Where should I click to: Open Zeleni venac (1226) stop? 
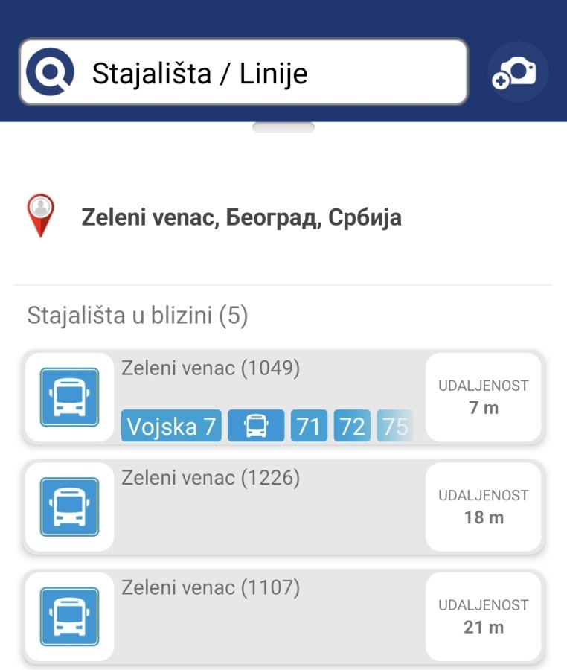coord(283,507)
